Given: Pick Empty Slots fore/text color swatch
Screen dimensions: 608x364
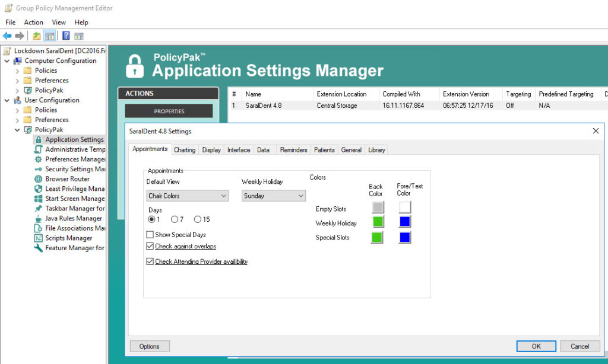Looking at the screenshot, I should pyautogui.click(x=405, y=207).
